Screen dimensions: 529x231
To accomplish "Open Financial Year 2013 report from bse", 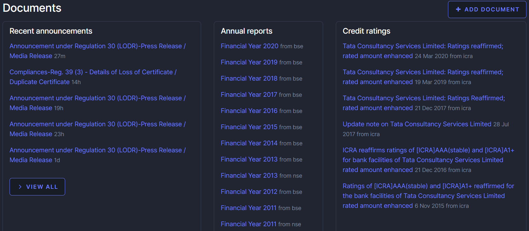I will [x=249, y=159].
